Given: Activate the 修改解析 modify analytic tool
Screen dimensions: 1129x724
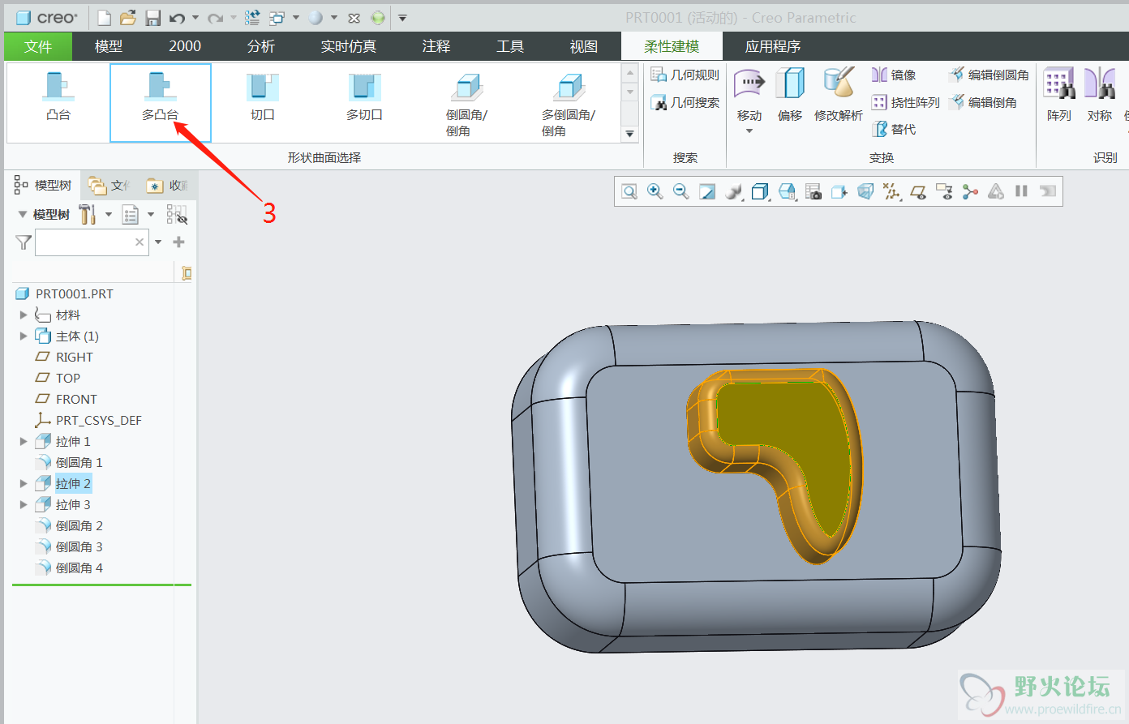Looking at the screenshot, I should click(x=839, y=95).
